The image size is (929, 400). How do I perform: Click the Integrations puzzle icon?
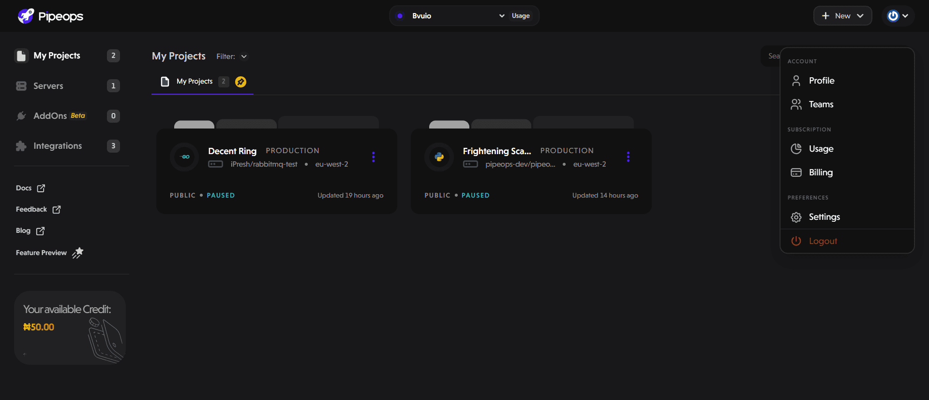21,146
